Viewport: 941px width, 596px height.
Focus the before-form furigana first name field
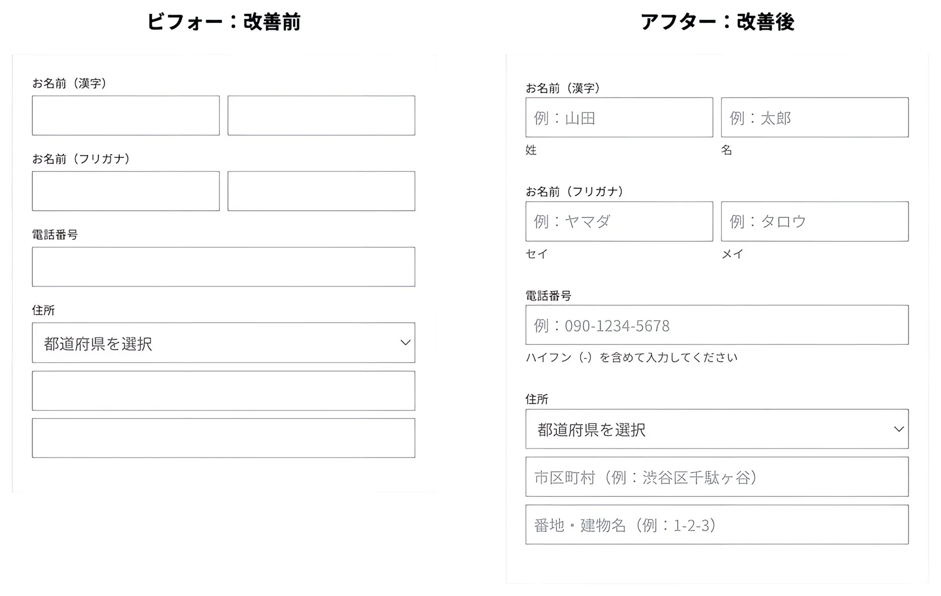(x=321, y=191)
